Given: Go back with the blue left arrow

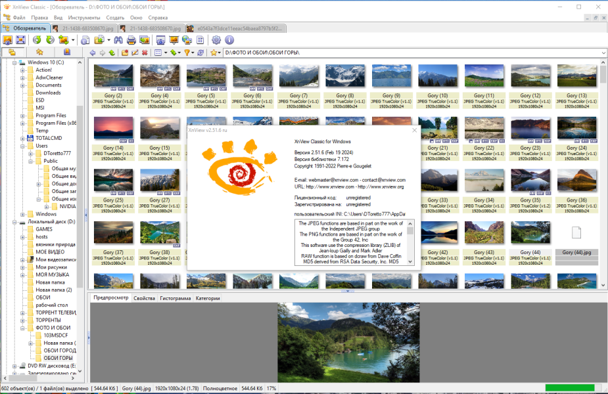Looking at the screenshot, I should click(92, 53).
